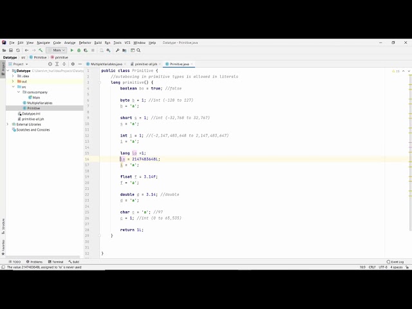Click the Primitive breadcrumb
This screenshot has height=309, width=412.
[38, 57]
